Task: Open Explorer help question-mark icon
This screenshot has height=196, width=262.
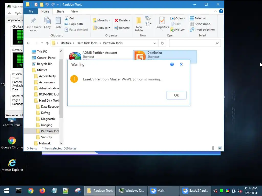Action: (221, 11)
